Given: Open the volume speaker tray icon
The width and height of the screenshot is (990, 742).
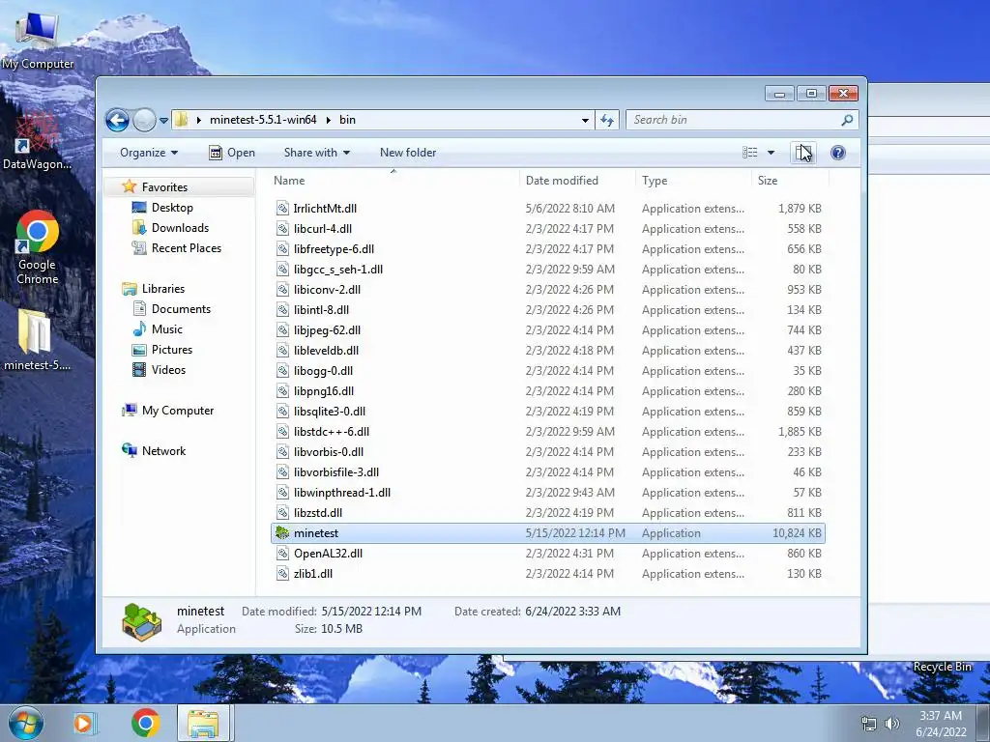Looking at the screenshot, I should click(891, 724).
